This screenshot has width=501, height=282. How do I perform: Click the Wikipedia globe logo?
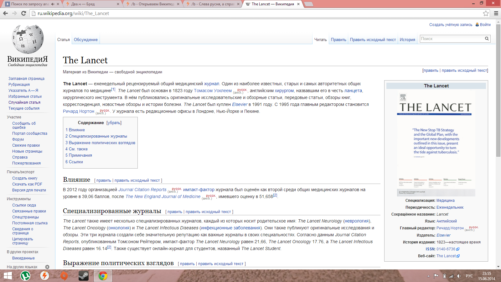(x=28, y=39)
